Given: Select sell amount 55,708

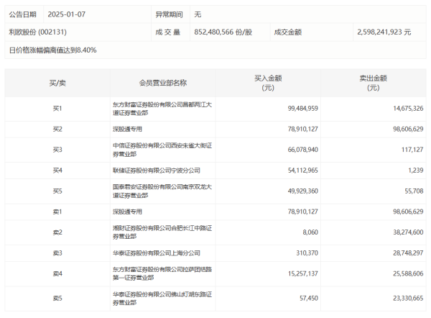Looking at the screenshot, I should [414, 191].
